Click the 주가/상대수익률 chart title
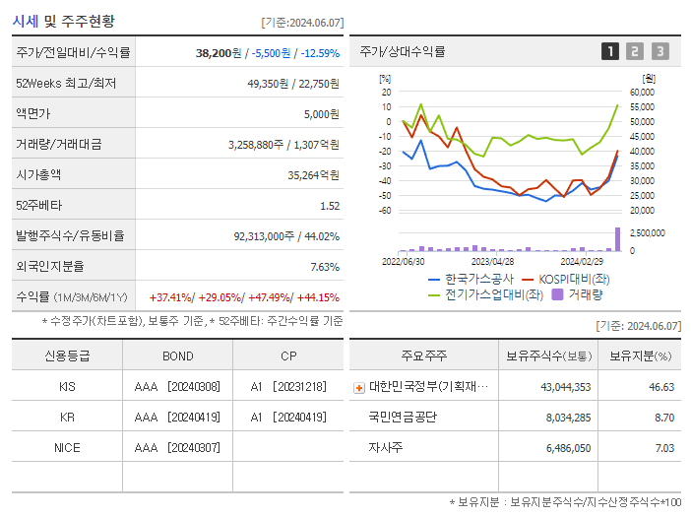 [x=403, y=51]
